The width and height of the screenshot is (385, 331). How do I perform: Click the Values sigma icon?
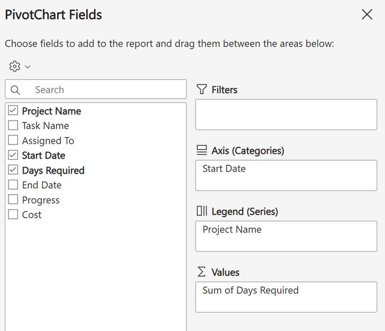pyautogui.click(x=201, y=272)
